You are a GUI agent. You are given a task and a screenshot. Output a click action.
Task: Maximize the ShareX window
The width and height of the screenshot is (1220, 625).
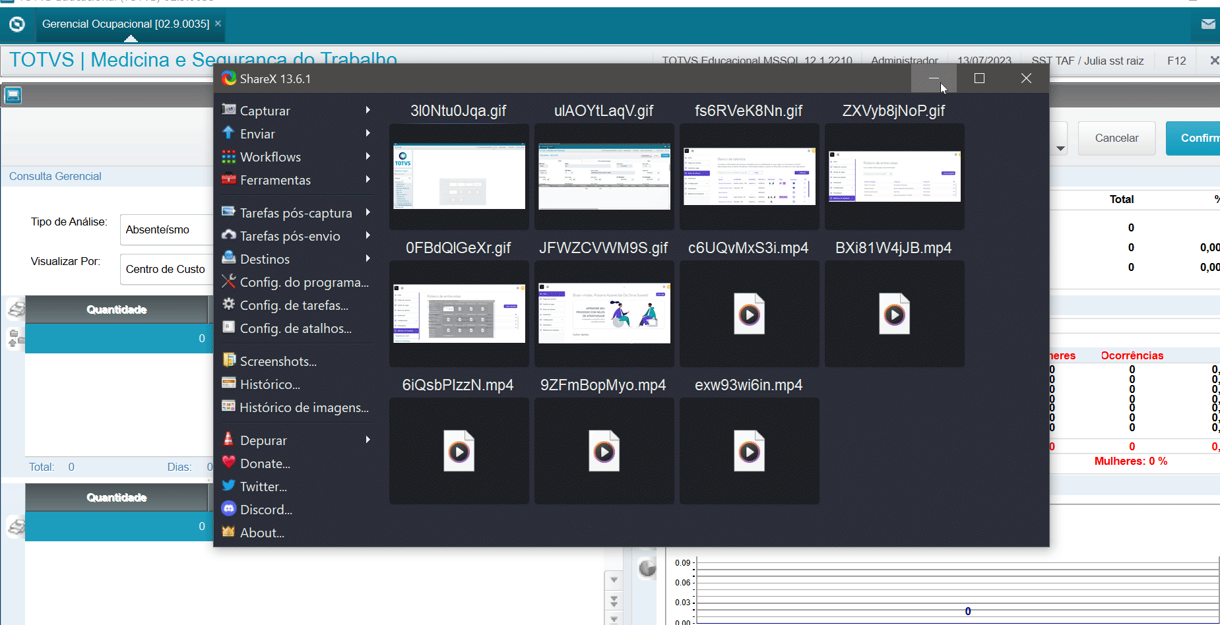(x=980, y=78)
